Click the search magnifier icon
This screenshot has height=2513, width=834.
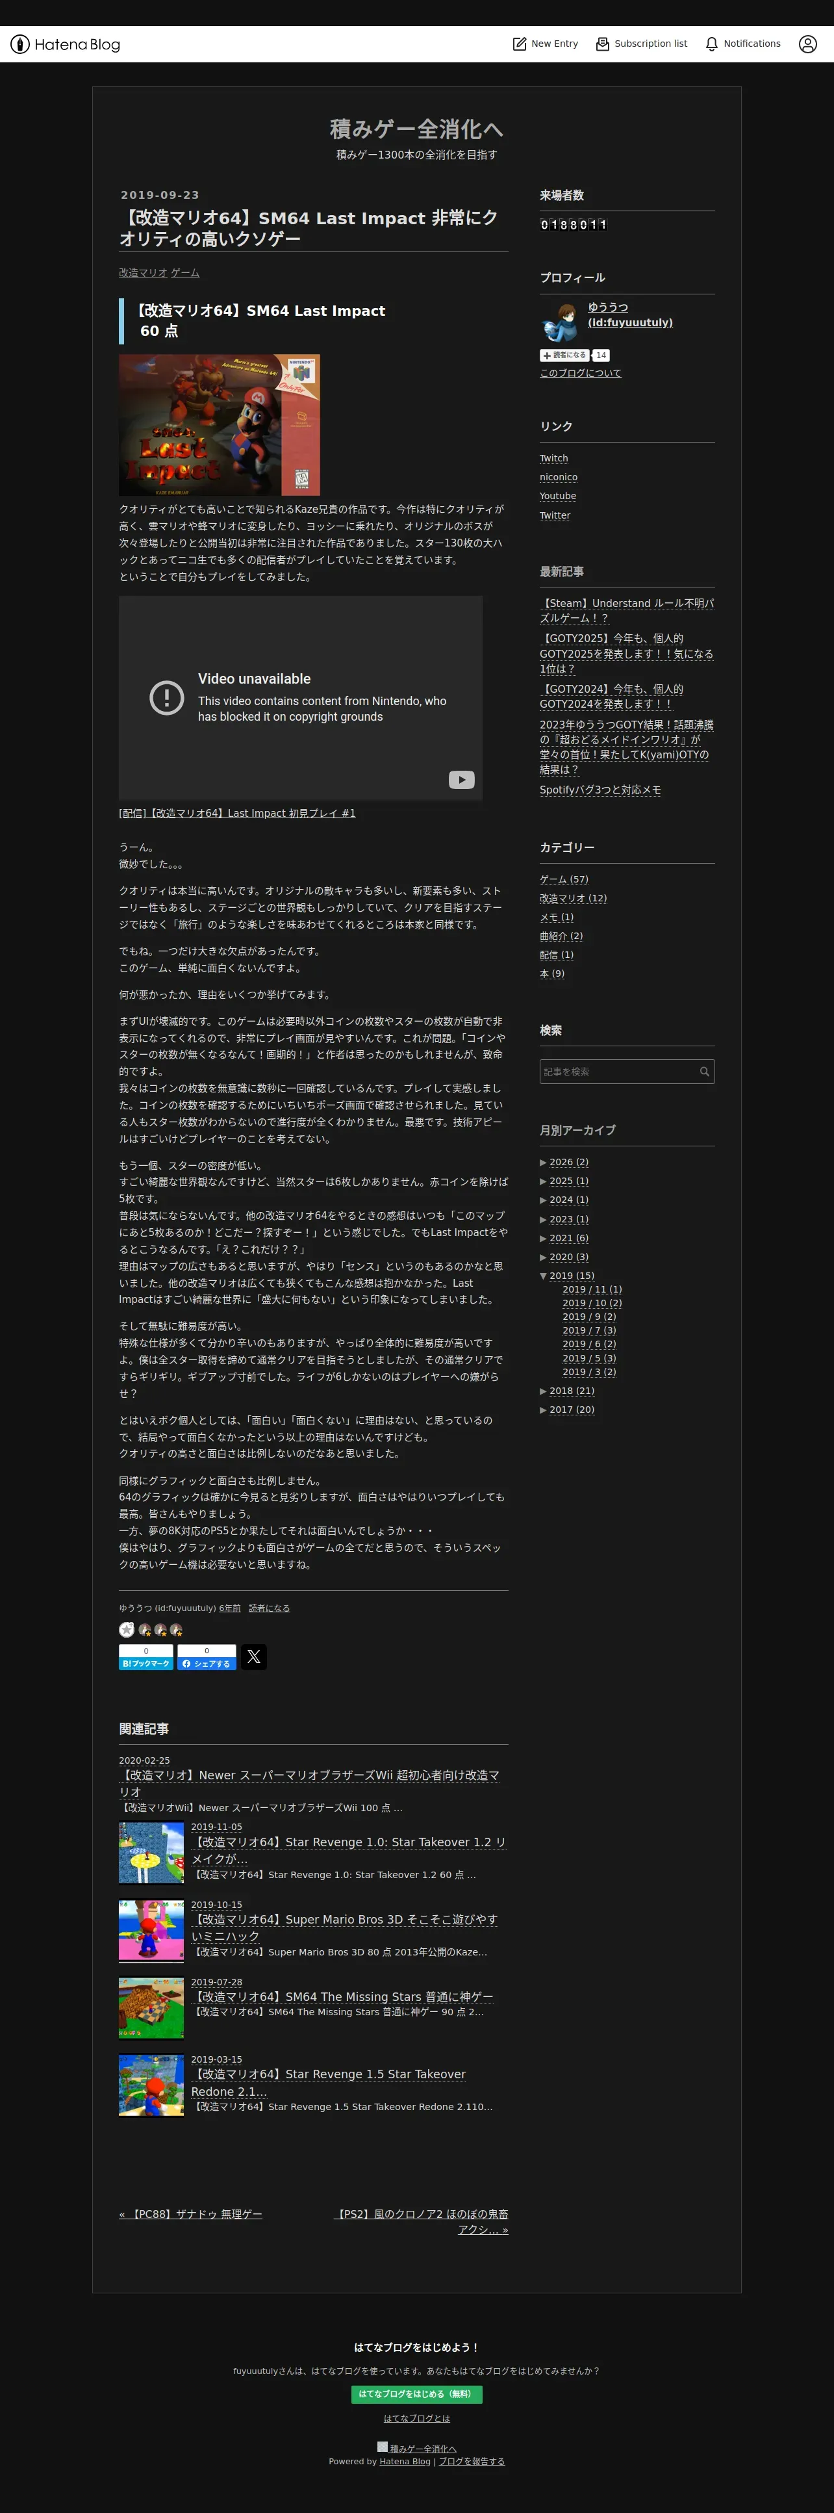tap(704, 1071)
